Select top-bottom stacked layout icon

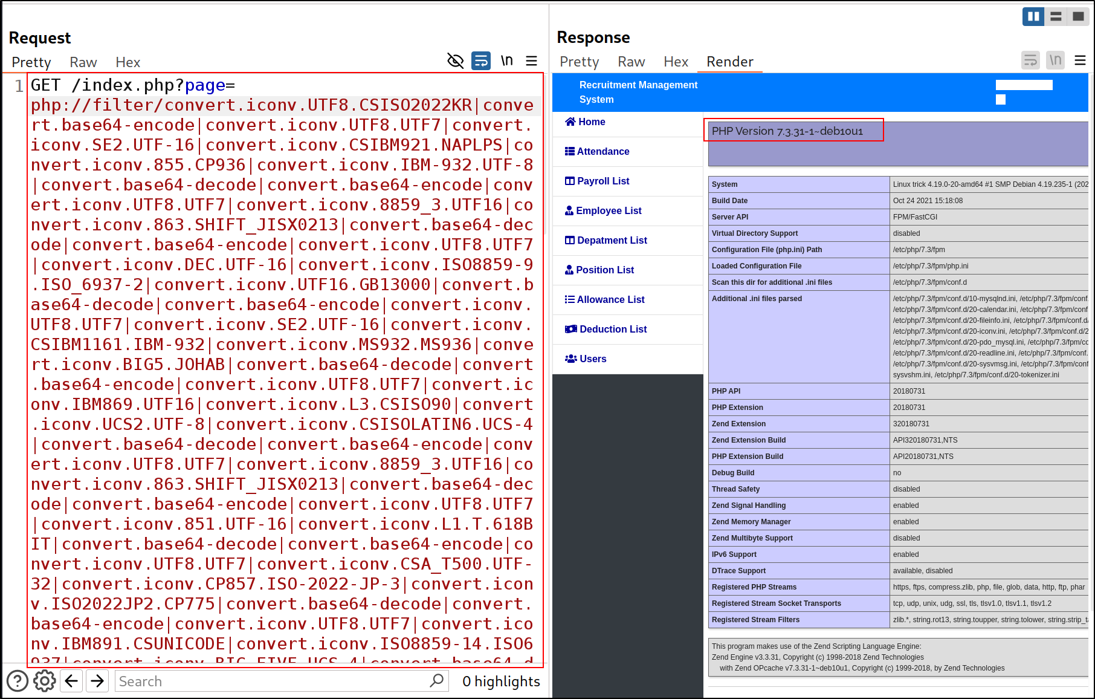(1056, 16)
